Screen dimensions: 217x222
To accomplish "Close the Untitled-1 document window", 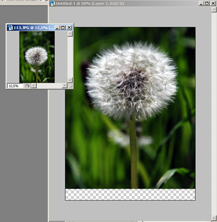I will [213, 3].
